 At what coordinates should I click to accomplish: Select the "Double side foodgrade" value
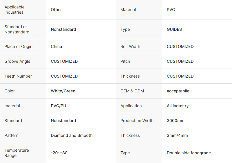point(189,153)
